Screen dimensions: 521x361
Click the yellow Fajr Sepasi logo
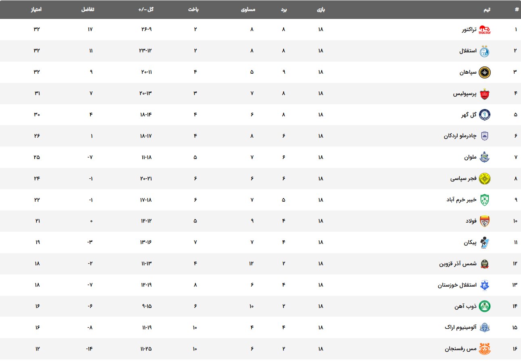pos(484,179)
